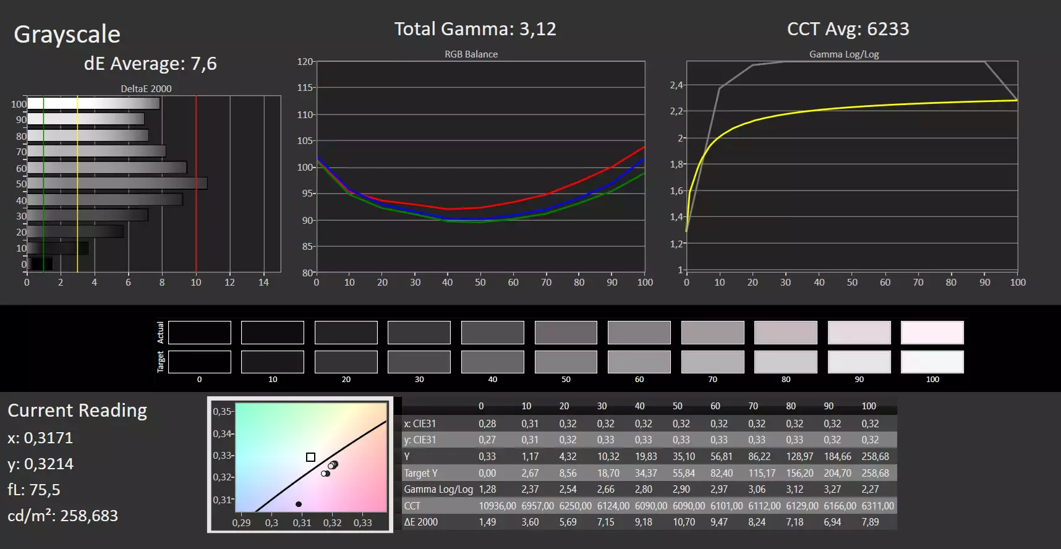
Task: Click the Actual swatch for level 80
Action: click(785, 333)
